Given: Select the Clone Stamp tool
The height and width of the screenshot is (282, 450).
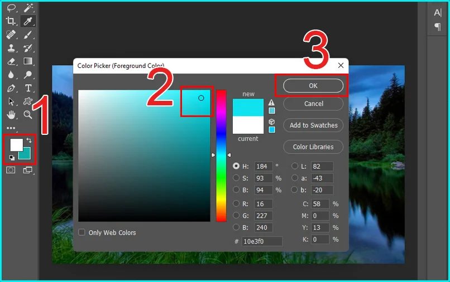Looking at the screenshot, I should [11, 48].
